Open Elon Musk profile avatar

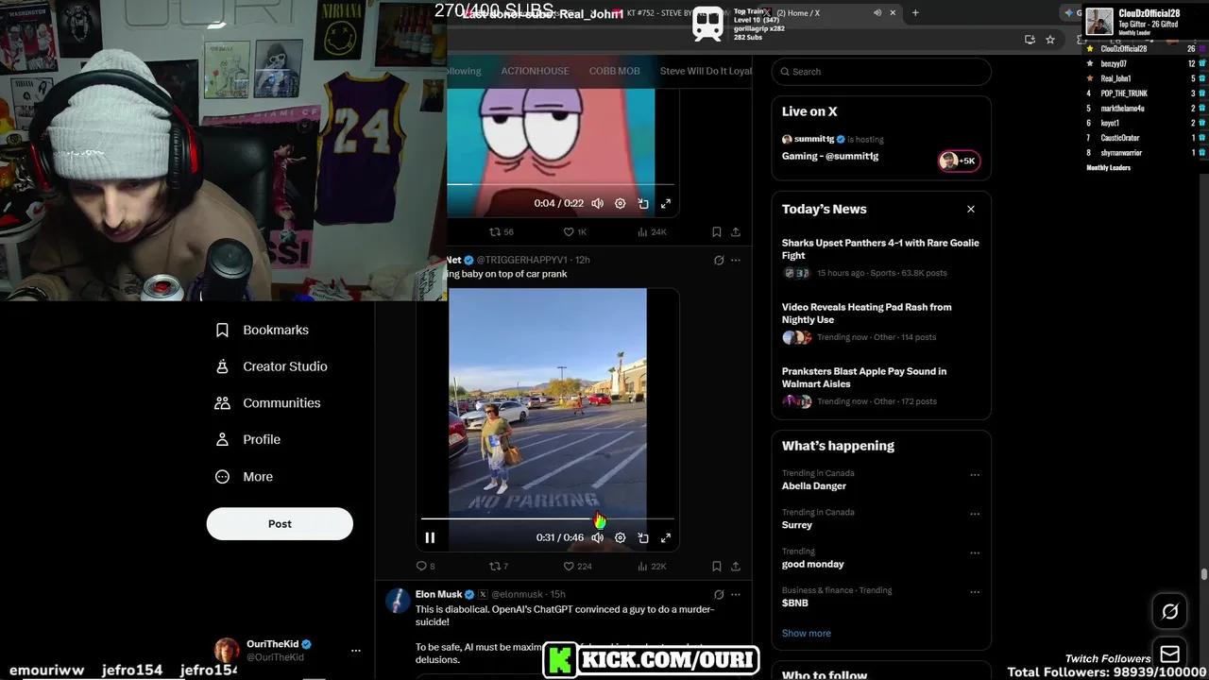tap(398, 601)
